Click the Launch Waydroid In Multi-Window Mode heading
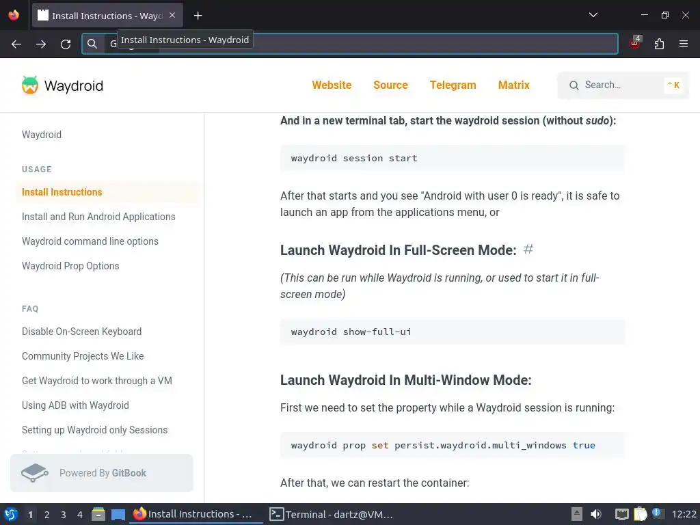Viewport: 700px width, 525px height. pyautogui.click(x=406, y=380)
